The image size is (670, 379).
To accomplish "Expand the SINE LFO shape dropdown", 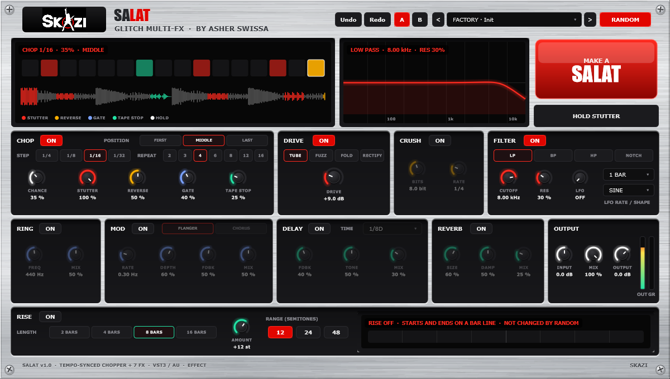I will [x=628, y=190].
